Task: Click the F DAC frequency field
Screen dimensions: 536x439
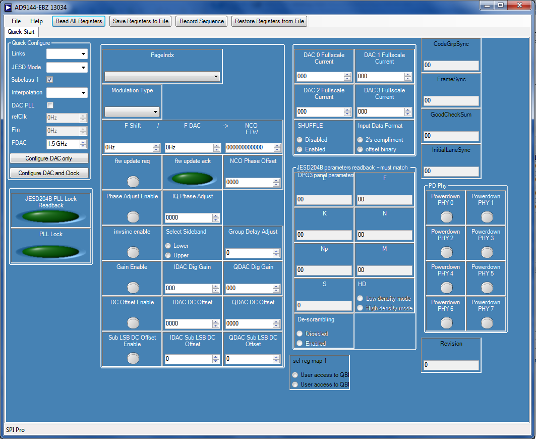Action: coord(189,147)
